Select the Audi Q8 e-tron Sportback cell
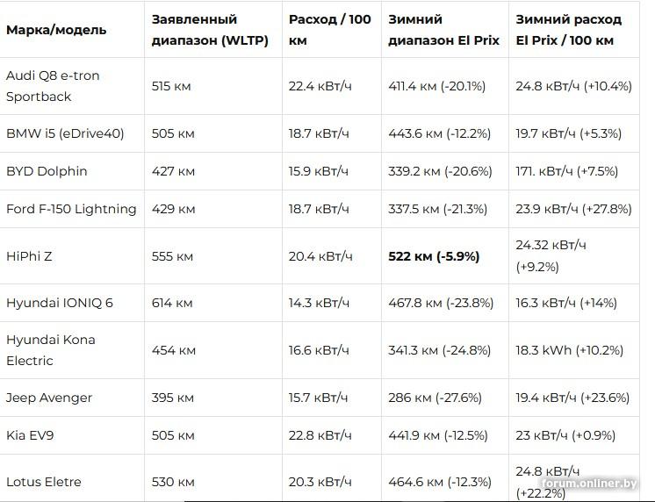The width and height of the screenshot is (655, 502). [53, 86]
